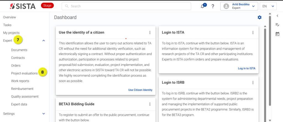Click Use Citizen Identity link
Screen dimensions: 283x122
[140, 90]
